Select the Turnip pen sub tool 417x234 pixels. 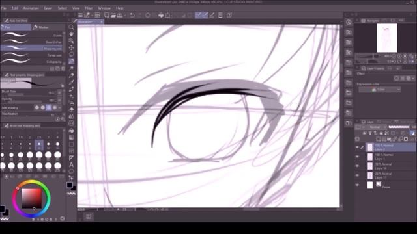[31, 55]
